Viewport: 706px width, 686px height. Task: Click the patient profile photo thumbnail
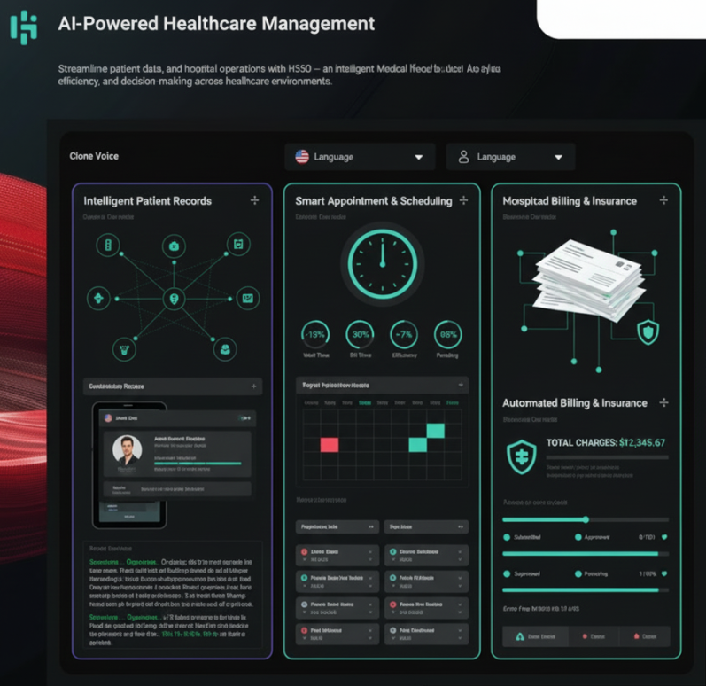tap(128, 450)
